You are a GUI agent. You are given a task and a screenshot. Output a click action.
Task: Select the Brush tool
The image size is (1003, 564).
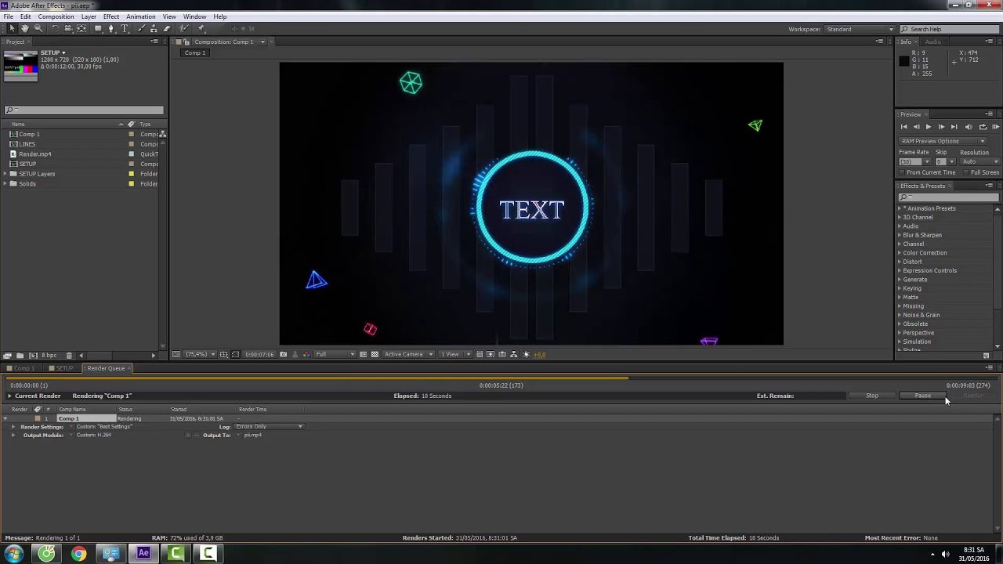[140, 29]
